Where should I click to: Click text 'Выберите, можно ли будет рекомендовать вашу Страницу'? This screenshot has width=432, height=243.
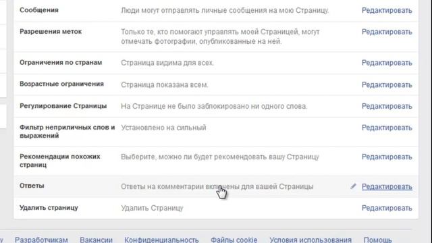(x=220, y=157)
